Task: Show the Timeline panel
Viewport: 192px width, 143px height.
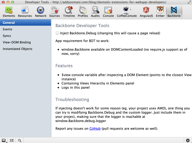Action: (x=69, y=12)
